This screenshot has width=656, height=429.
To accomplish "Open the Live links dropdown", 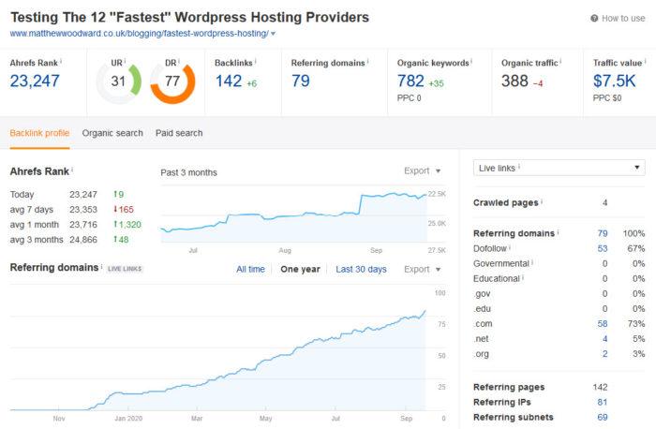I will [559, 168].
